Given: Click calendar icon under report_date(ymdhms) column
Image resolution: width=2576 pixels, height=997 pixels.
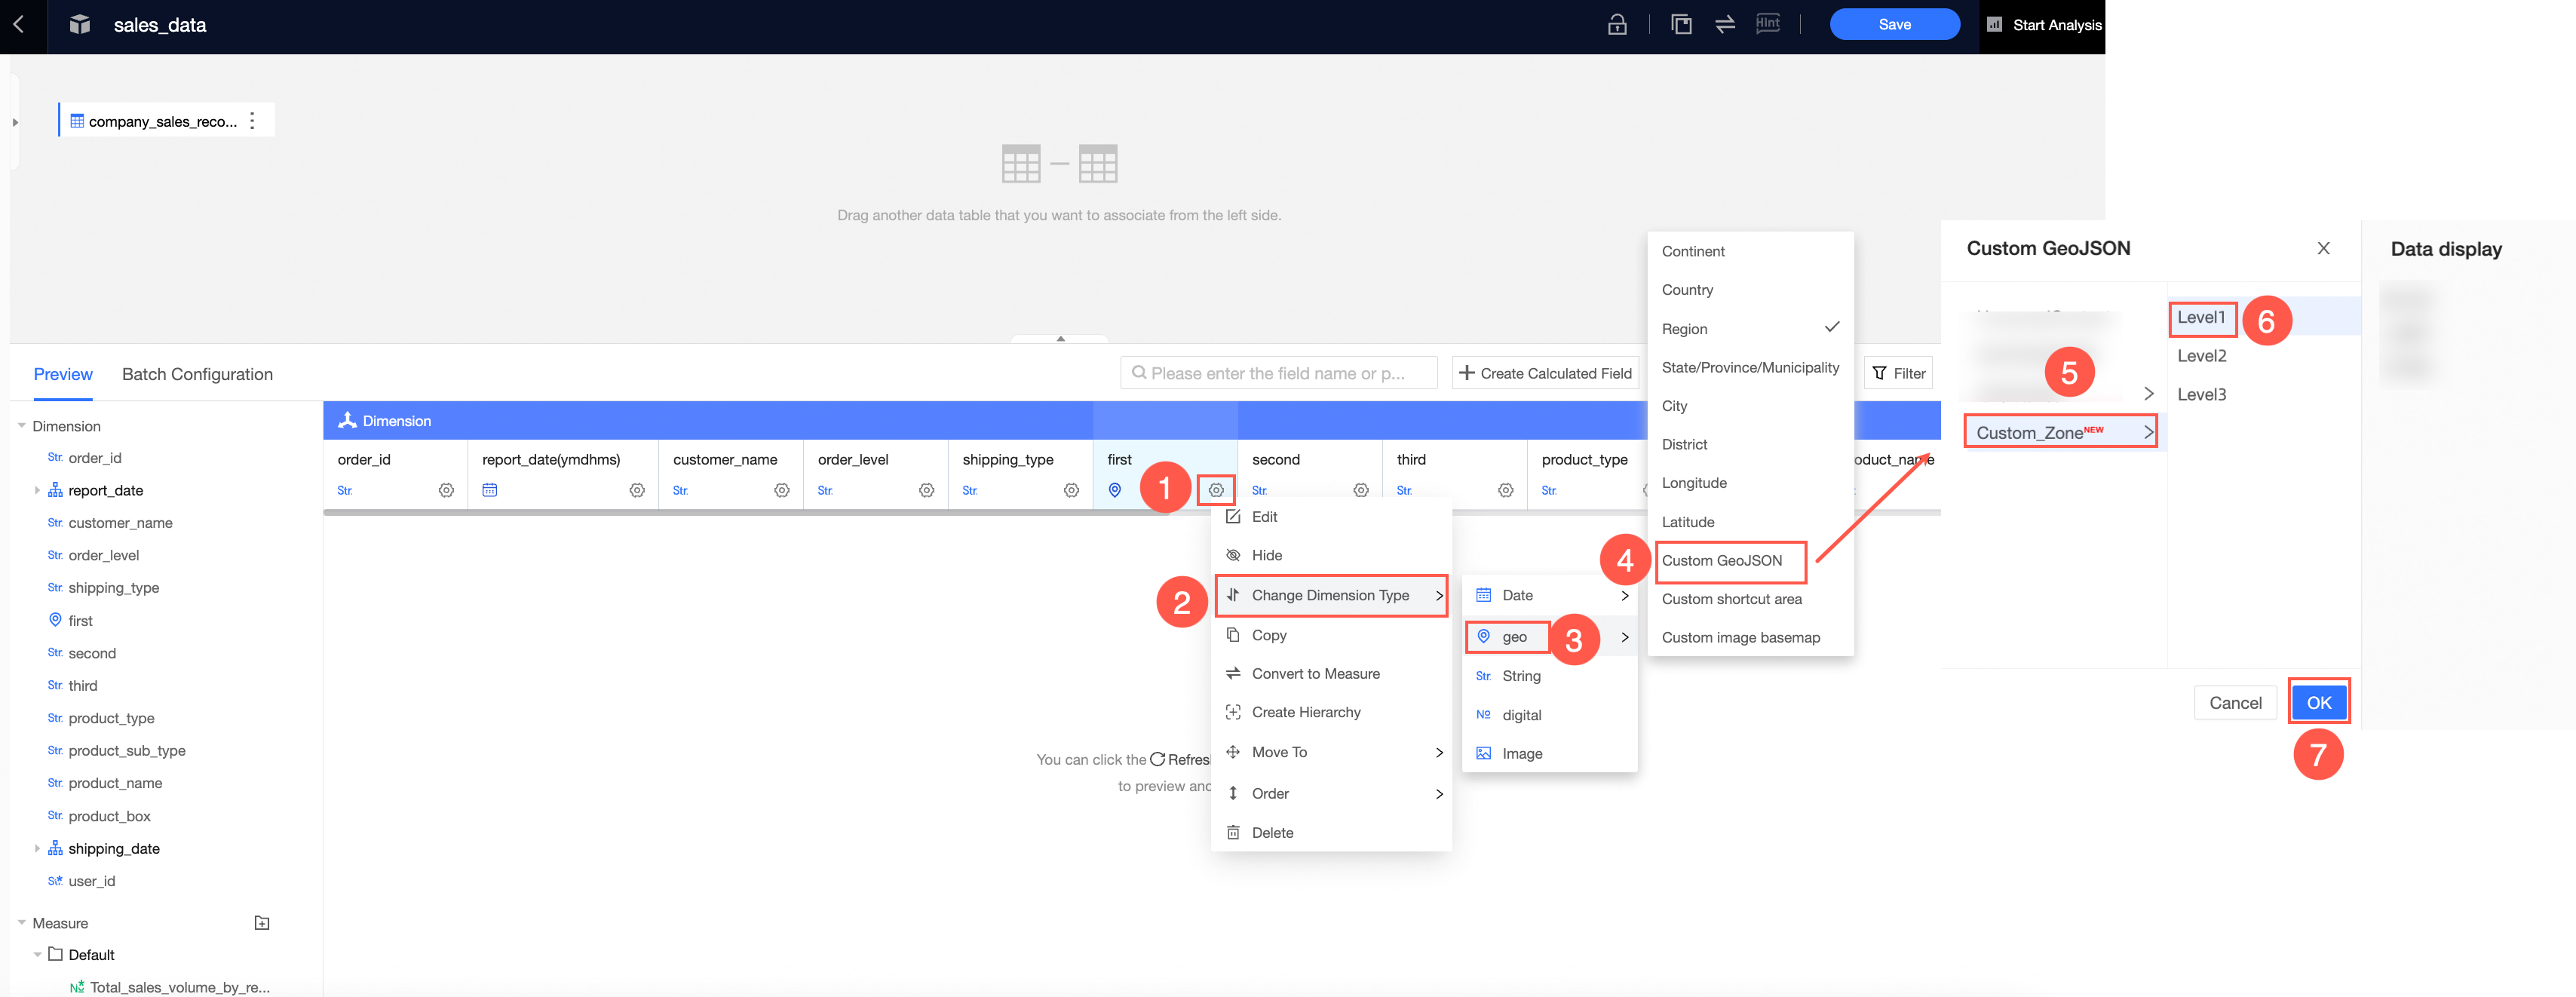Looking at the screenshot, I should point(490,490).
